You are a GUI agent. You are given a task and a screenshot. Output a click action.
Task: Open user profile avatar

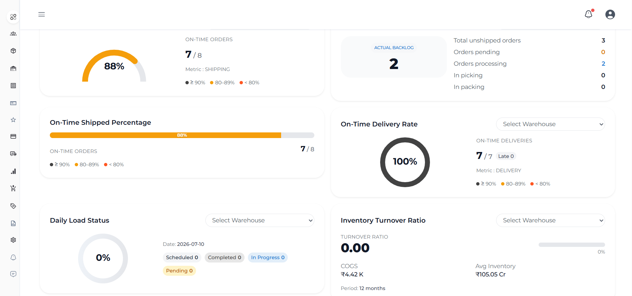[610, 14]
